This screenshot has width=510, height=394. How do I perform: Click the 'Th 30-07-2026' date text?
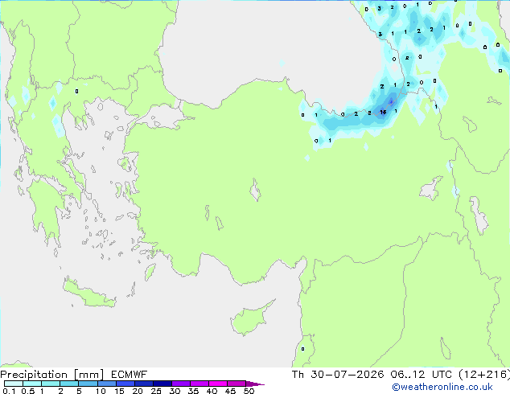tap(338, 375)
